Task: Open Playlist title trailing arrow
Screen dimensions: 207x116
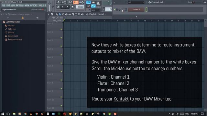Action: click(x=105, y=14)
